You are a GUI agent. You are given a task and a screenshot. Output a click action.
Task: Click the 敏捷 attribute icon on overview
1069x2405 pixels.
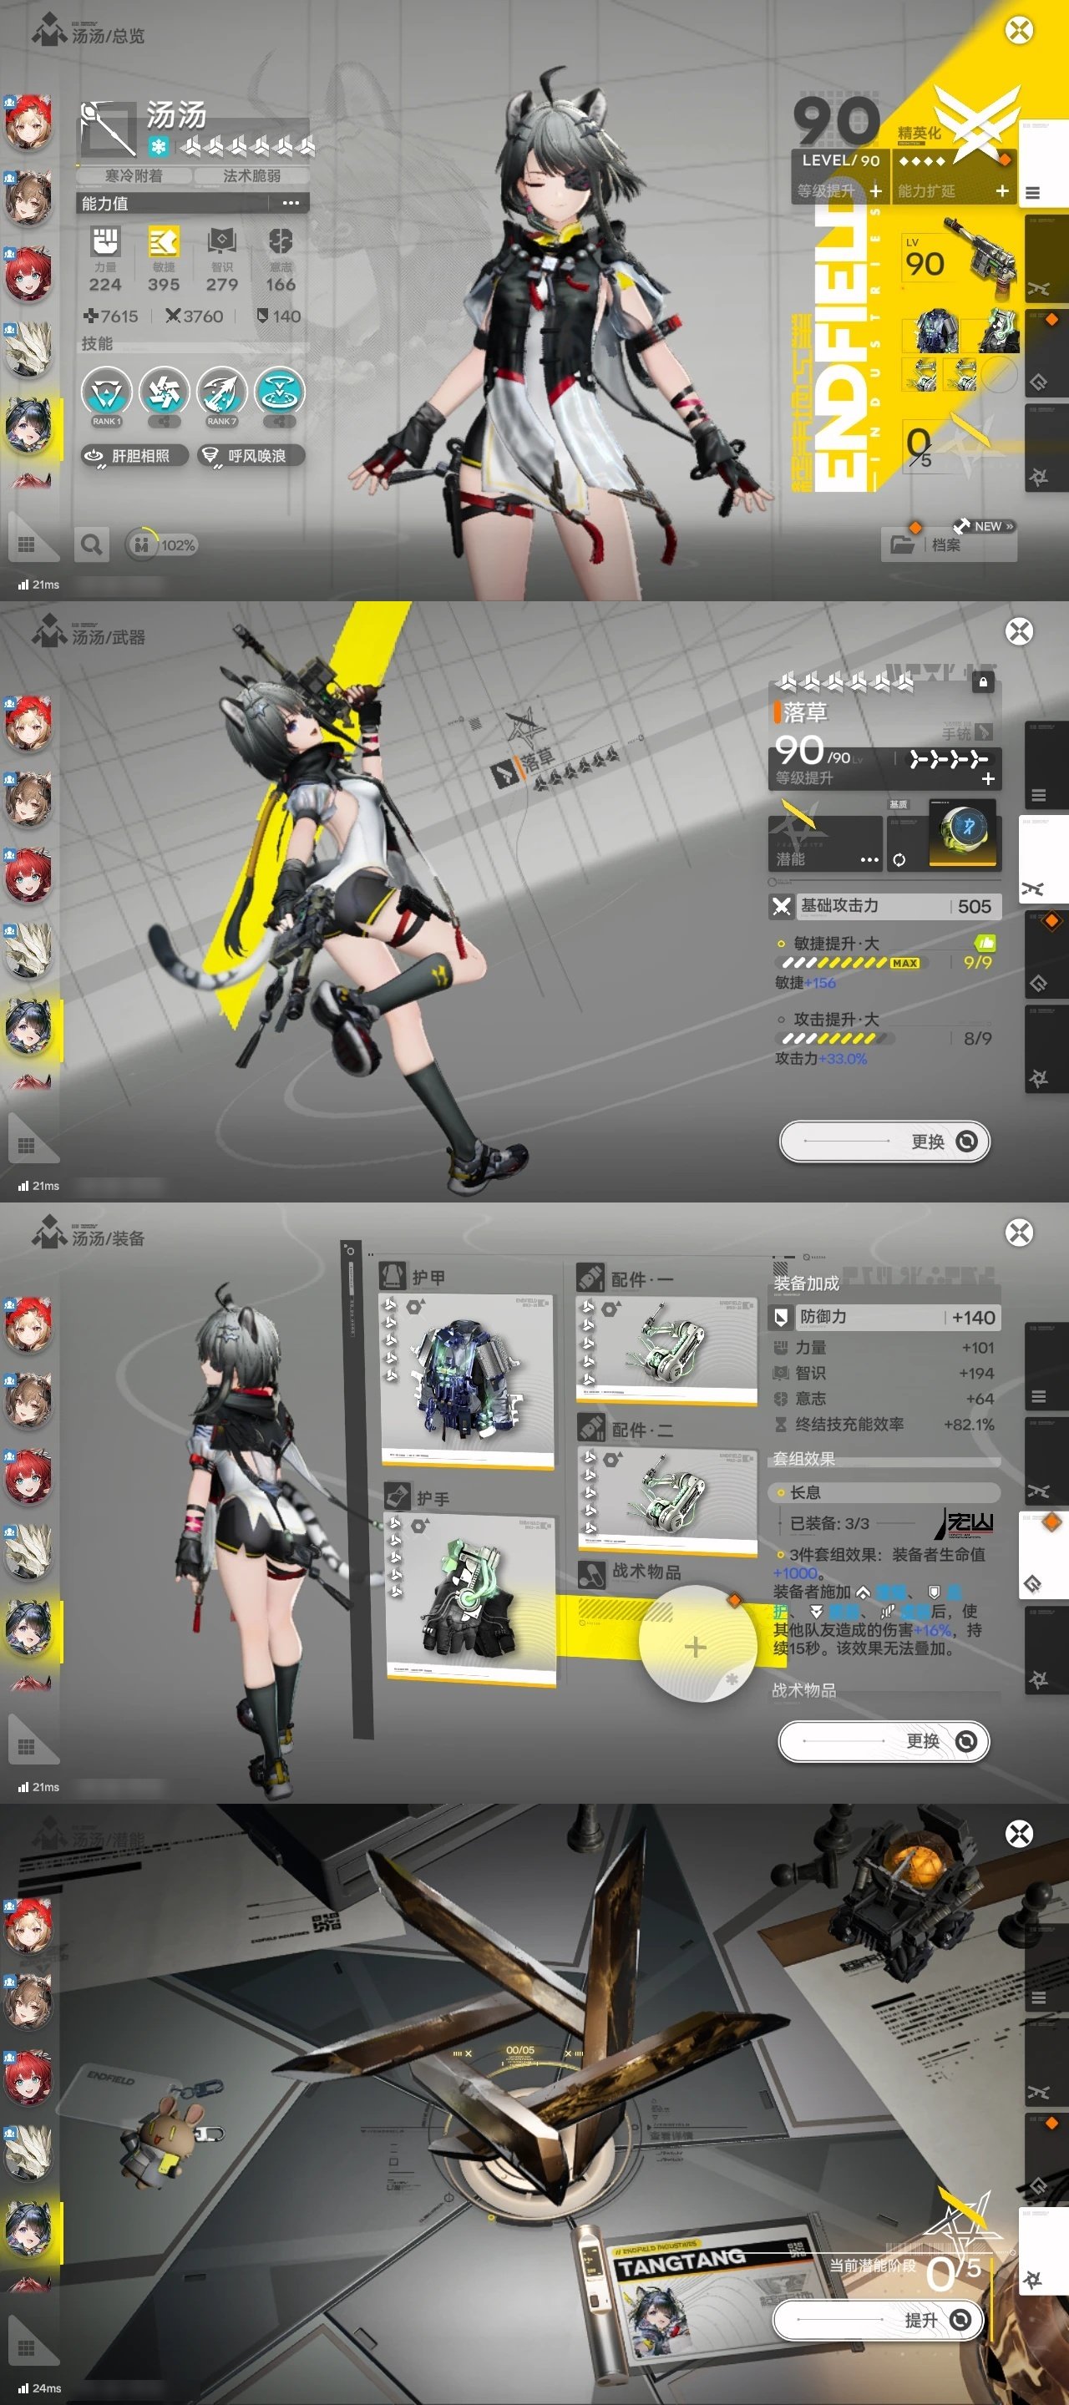pos(164,243)
